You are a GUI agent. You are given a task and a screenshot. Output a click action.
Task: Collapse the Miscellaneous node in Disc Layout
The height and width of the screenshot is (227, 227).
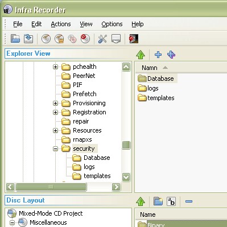coord(12,222)
